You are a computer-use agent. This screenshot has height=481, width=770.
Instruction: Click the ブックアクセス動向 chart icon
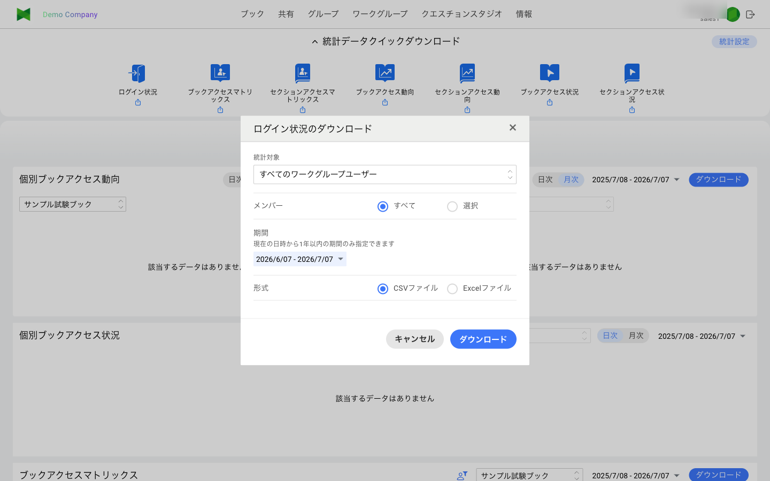(385, 73)
